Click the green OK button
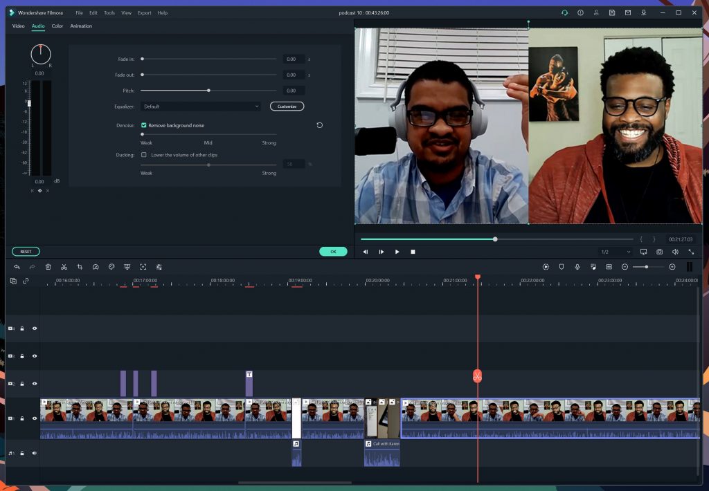Viewport: 709px width, 491px height. click(x=333, y=252)
